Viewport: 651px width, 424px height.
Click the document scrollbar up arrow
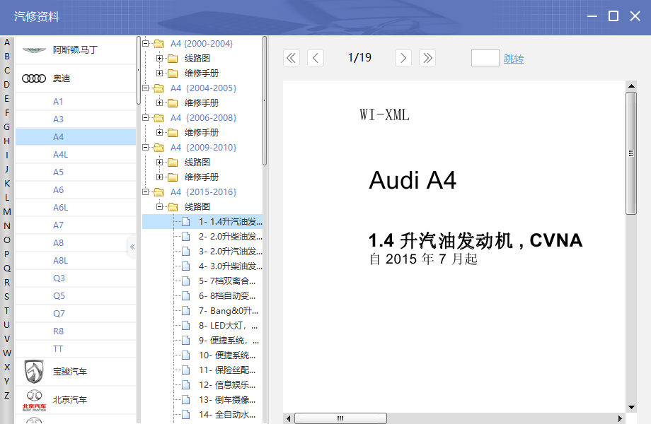pos(631,86)
